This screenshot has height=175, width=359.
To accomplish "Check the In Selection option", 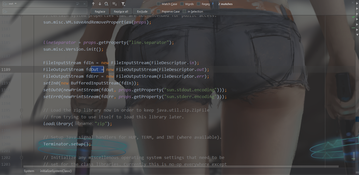I will click(x=184, y=12).
